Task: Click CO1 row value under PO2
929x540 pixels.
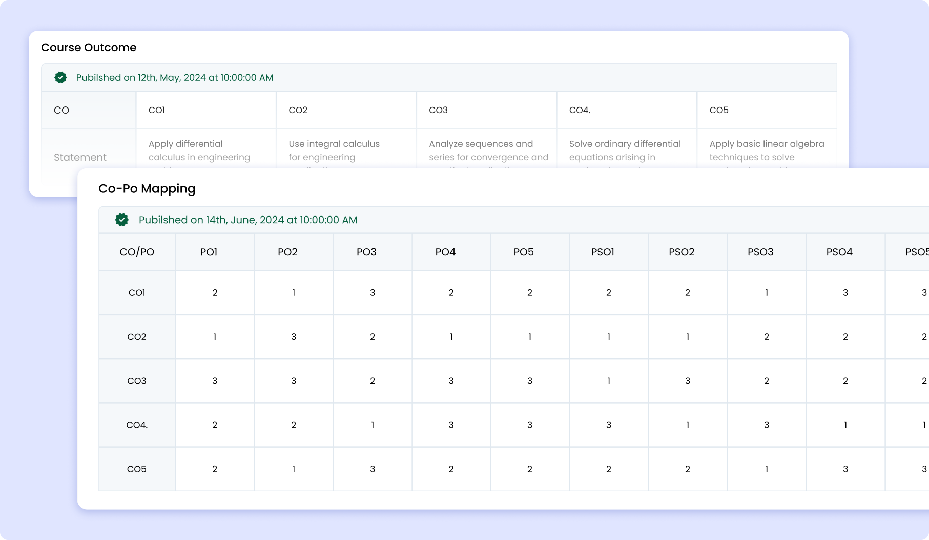Action: tap(294, 293)
